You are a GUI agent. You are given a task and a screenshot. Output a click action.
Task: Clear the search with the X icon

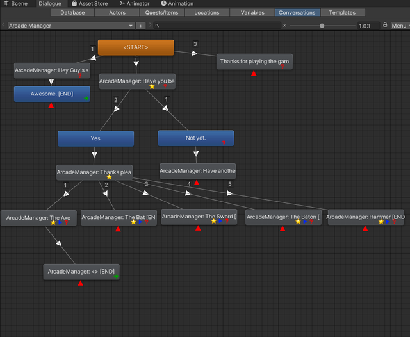pos(284,26)
